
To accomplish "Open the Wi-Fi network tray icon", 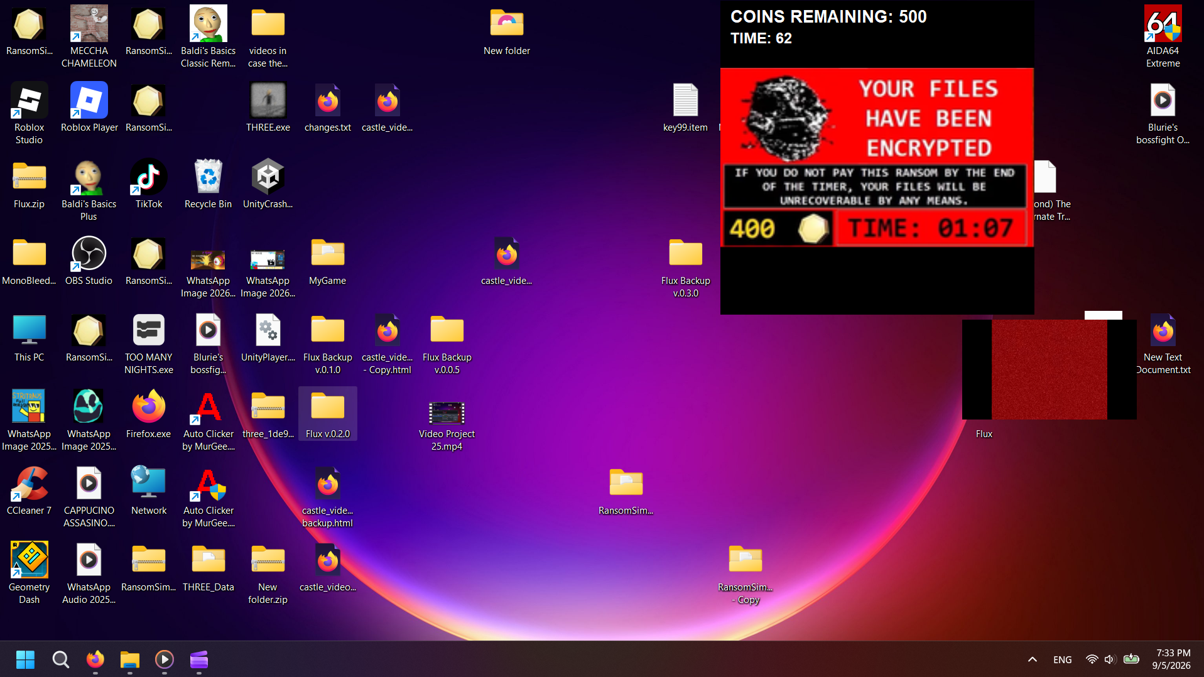I will (1092, 659).
